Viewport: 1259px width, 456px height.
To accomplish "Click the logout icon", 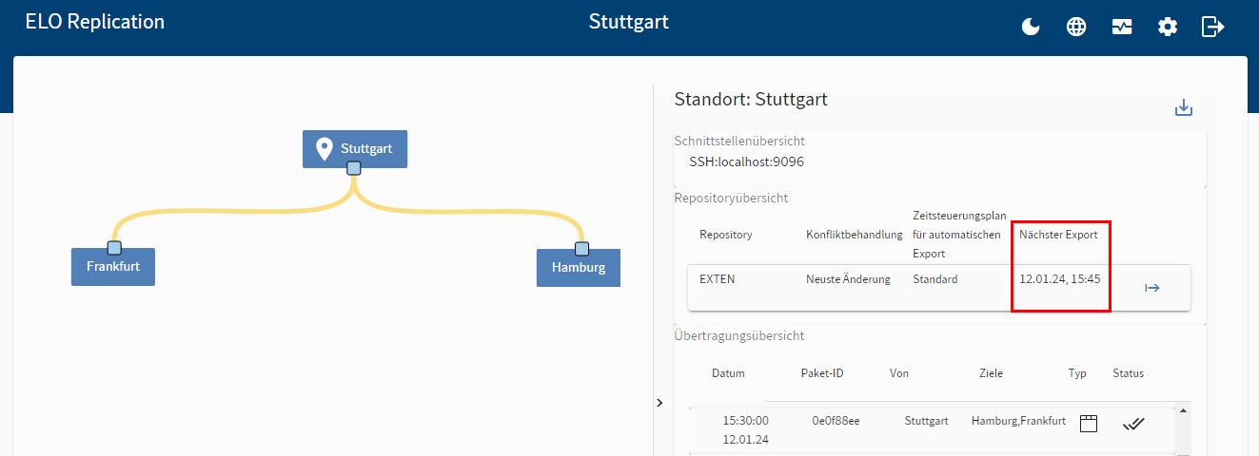I will point(1213,27).
